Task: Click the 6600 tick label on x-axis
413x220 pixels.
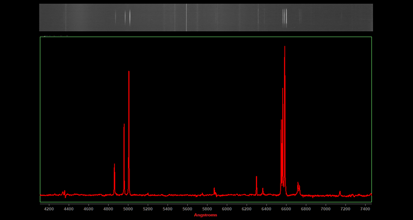Action: point(286,209)
